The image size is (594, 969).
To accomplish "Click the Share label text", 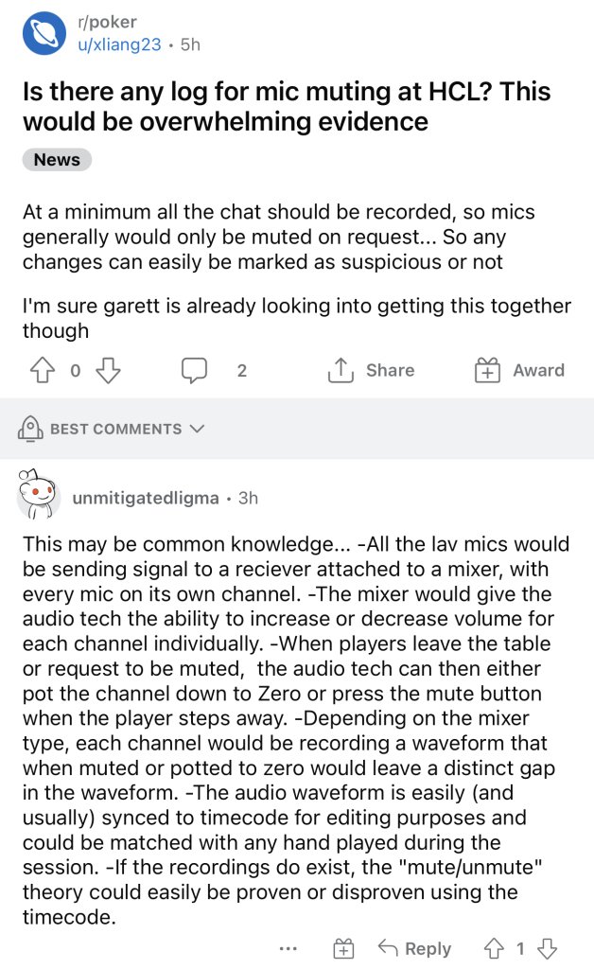I will pos(391,370).
